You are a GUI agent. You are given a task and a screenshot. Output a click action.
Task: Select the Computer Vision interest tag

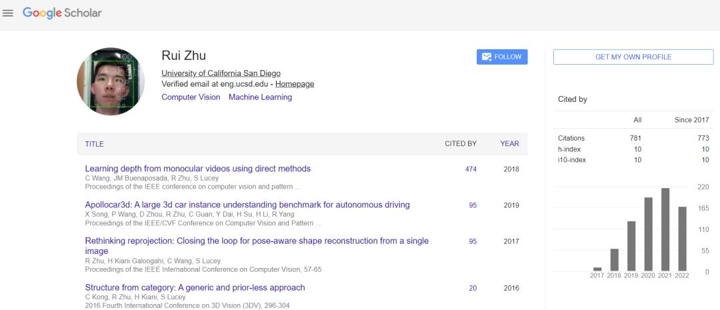191,97
